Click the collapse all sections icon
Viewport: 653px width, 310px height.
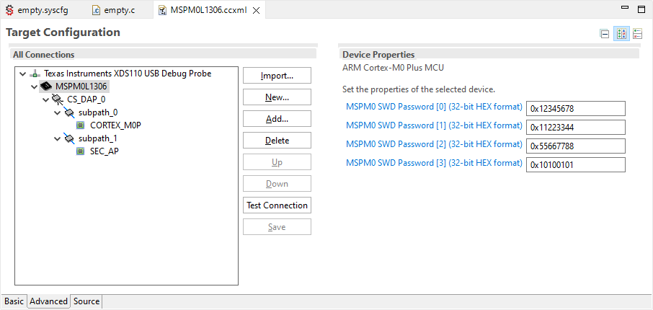point(605,34)
